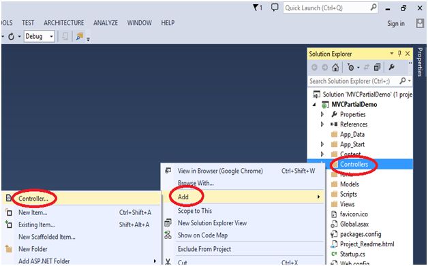Viewport: 428px width, 266px height.
Task: Open the ARCHITECTURE menu
Action: [x=64, y=22]
